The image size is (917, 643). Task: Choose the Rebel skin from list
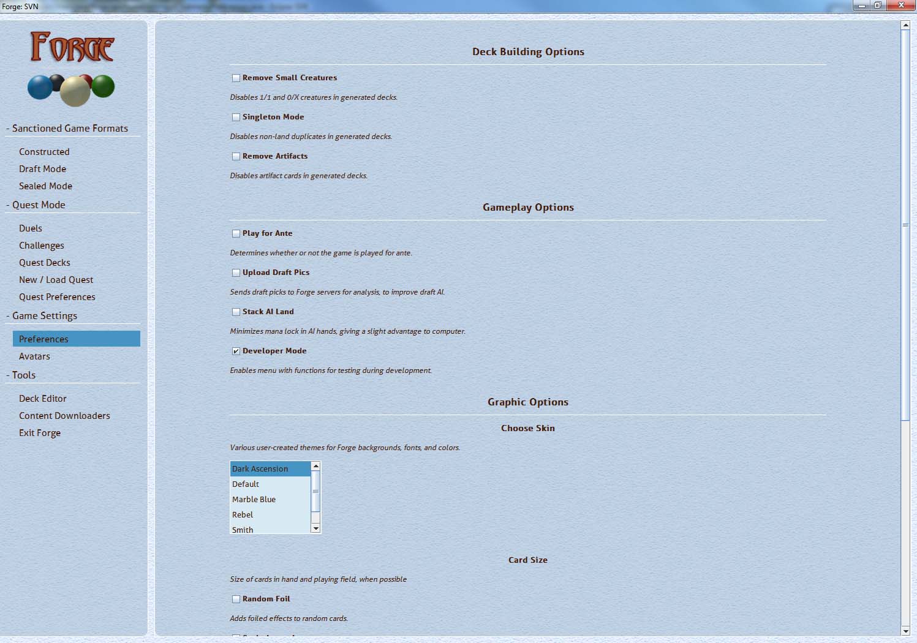click(243, 515)
